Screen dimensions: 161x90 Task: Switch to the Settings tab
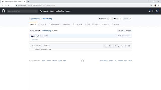(x=115, y=24)
